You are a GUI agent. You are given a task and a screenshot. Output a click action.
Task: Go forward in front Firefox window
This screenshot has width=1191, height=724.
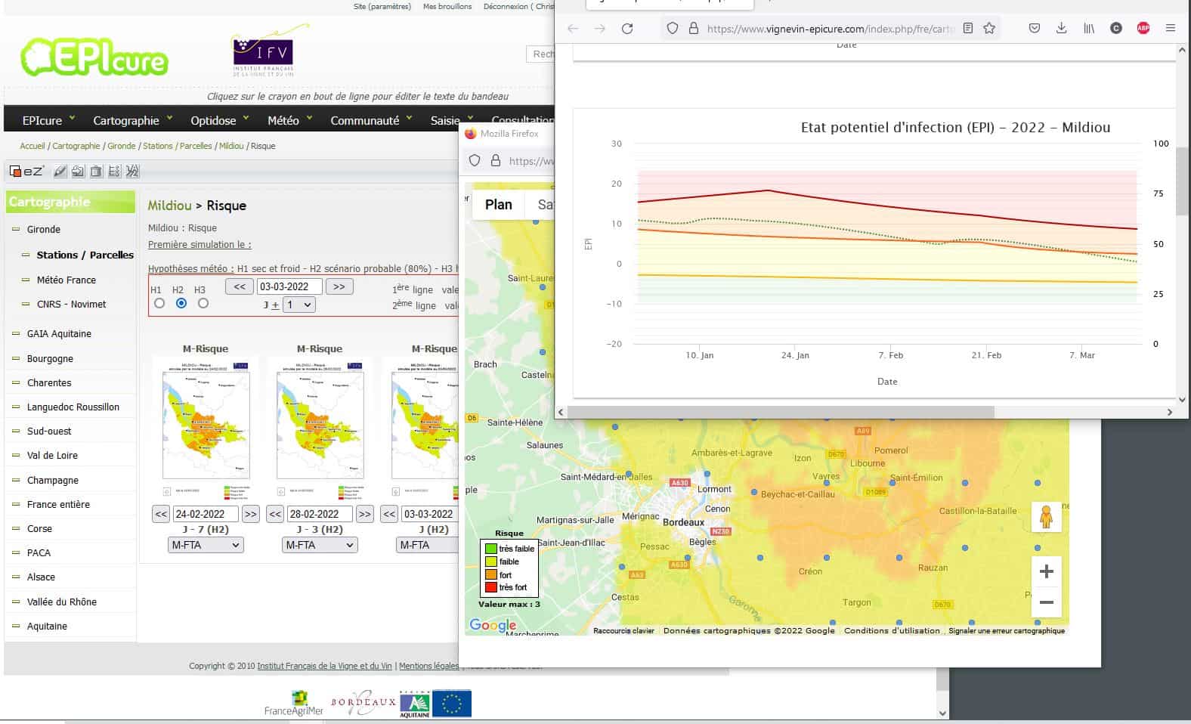[x=600, y=29]
